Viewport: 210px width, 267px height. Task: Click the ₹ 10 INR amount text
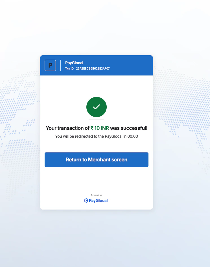[x=100, y=128]
